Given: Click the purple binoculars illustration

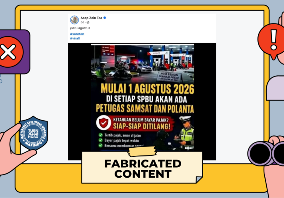Looking at the screenshot, I should pos(266,153).
